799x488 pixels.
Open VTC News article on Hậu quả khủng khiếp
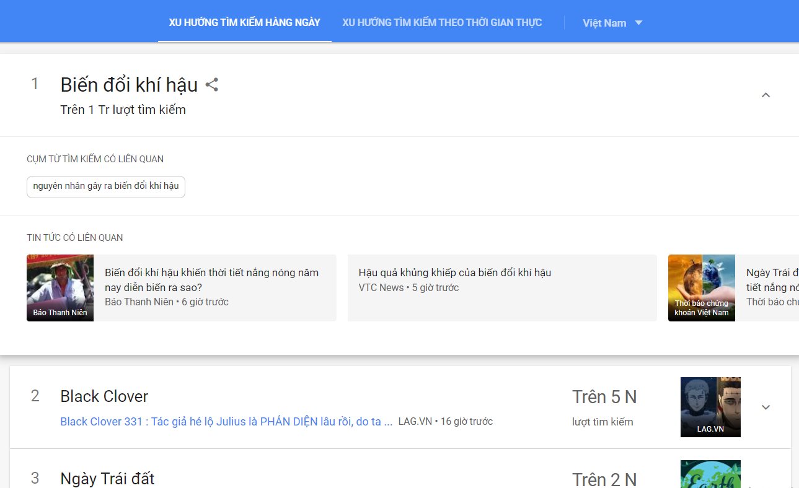(x=502, y=288)
